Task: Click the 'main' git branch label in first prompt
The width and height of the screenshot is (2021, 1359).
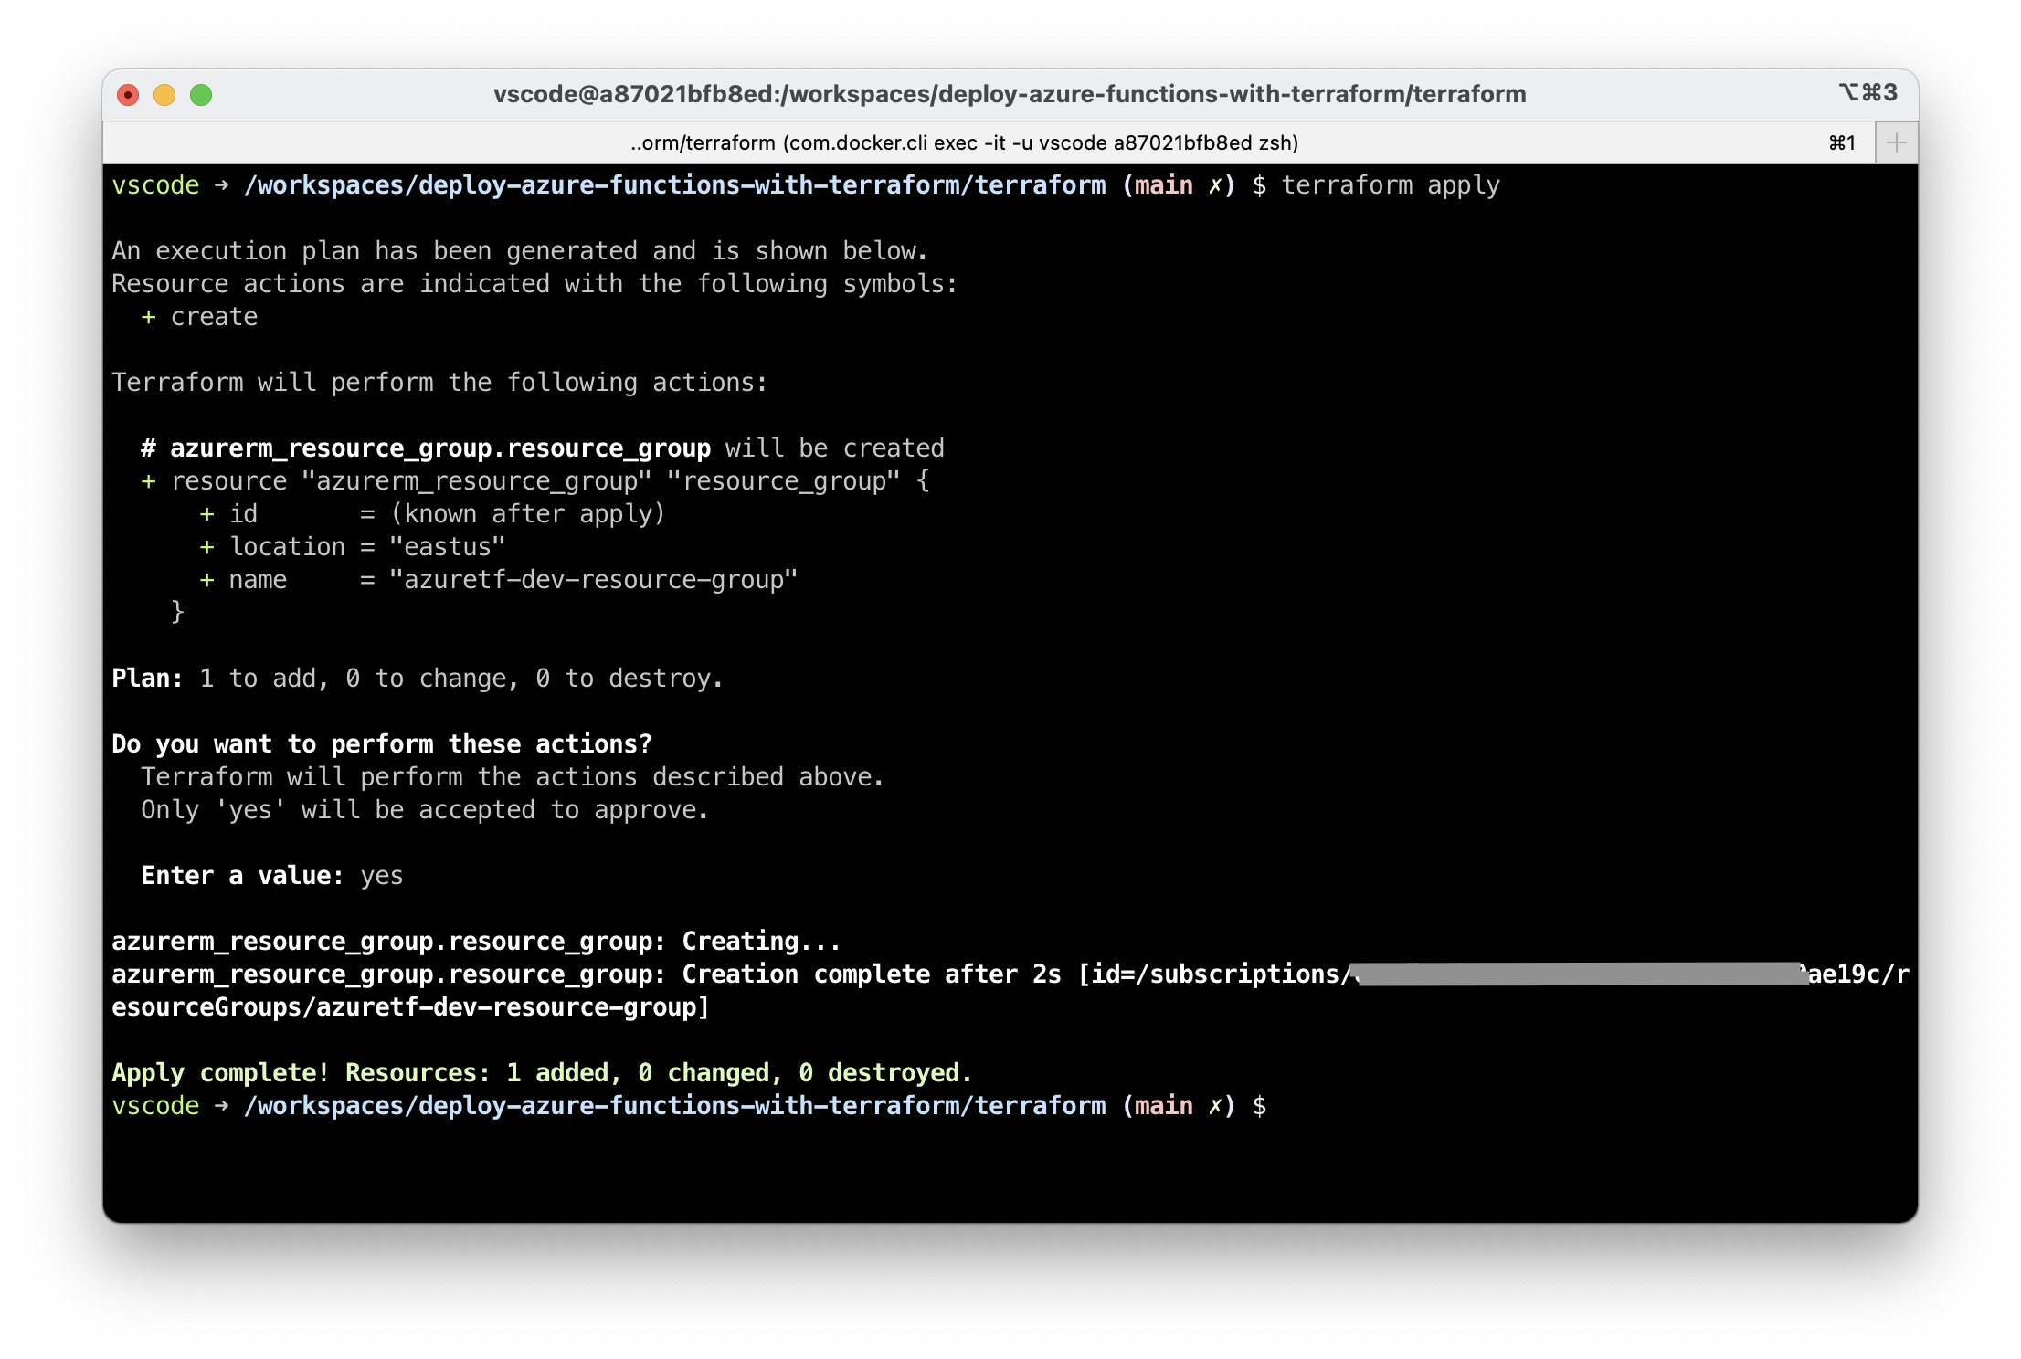Action: tap(1164, 185)
